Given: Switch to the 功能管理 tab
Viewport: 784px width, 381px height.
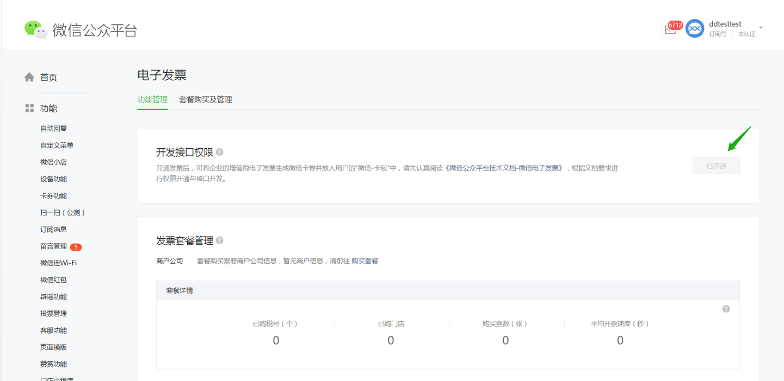Looking at the screenshot, I should pyautogui.click(x=152, y=100).
